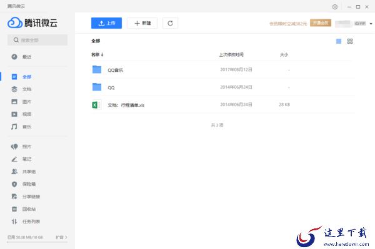Viewport: 375px width, 249px height.
Task: Click the layered stack Documents icon
Action: 14,89
